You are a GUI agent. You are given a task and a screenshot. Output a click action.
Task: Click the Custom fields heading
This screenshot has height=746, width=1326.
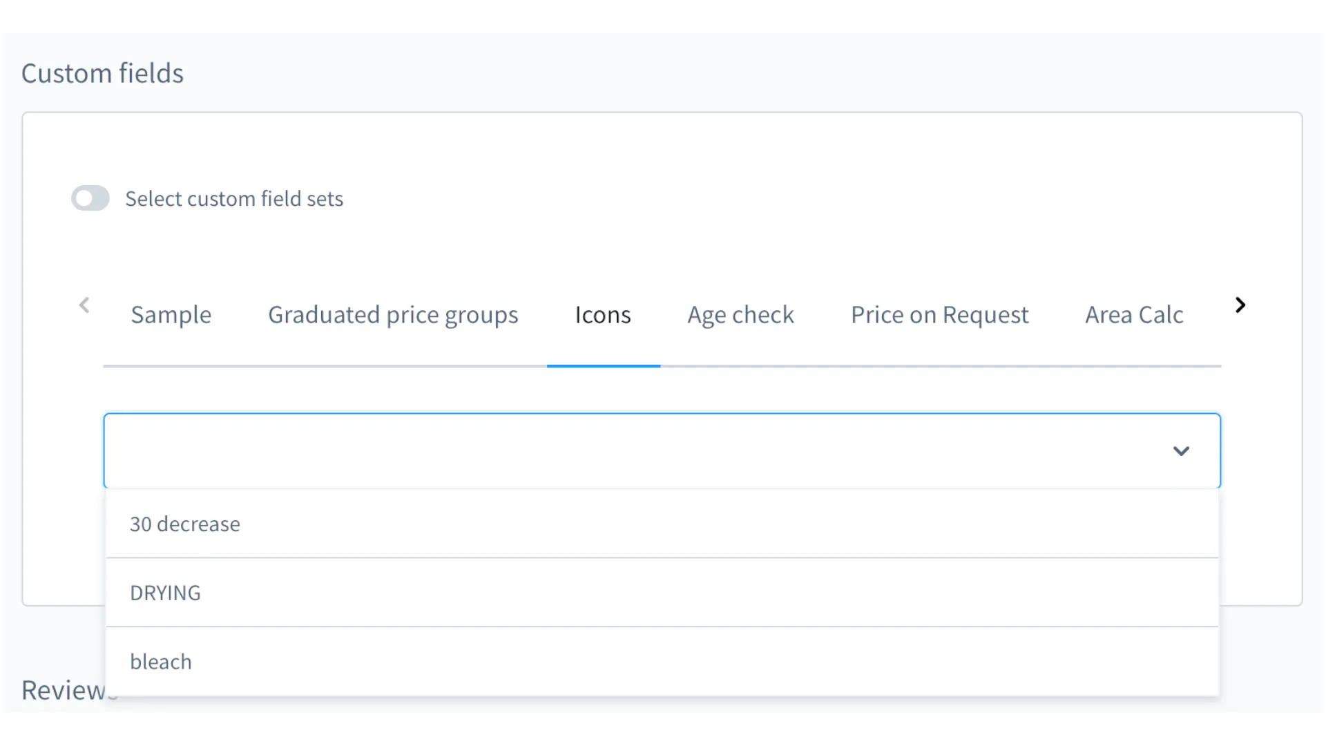(102, 73)
